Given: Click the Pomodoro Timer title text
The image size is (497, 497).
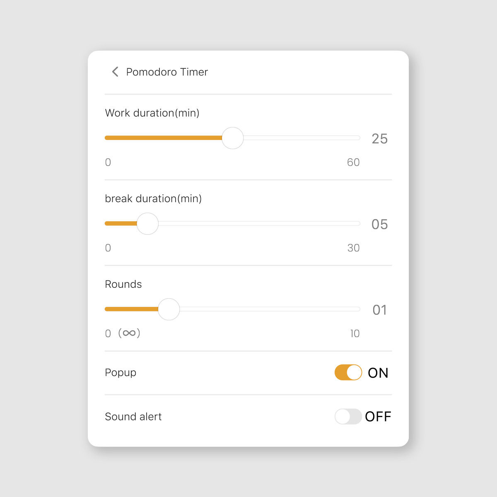Looking at the screenshot, I should point(166,72).
